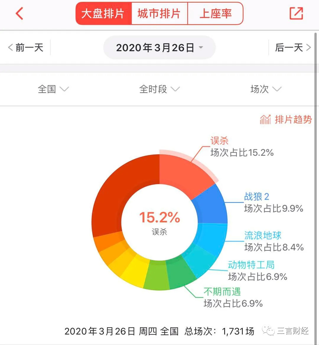Switch to the 上座率 tab
319x345 pixels.
tap(215, 14)
